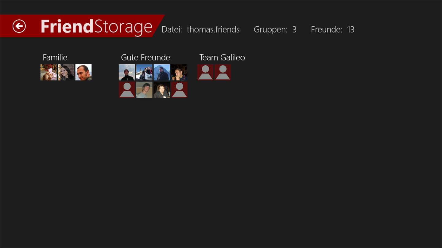Select the last photo in Familie group
The height and width of the screenshot is (248, 442).
[83, 72]
